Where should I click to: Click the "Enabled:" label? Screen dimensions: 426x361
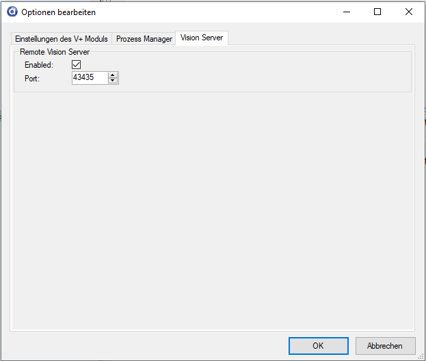[38, 65]
